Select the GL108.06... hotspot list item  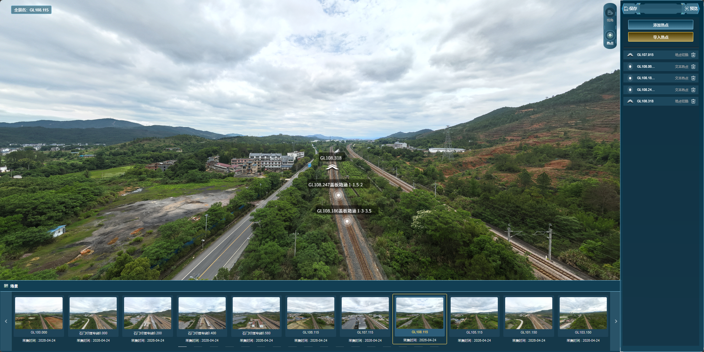(661, 67)
